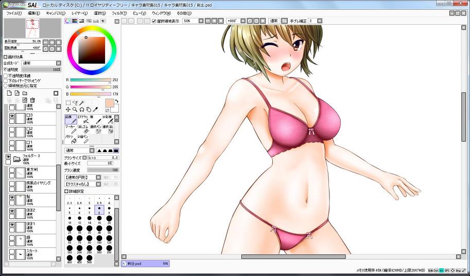Select the バケツ (bucket) fill tool

pos(71,139)
